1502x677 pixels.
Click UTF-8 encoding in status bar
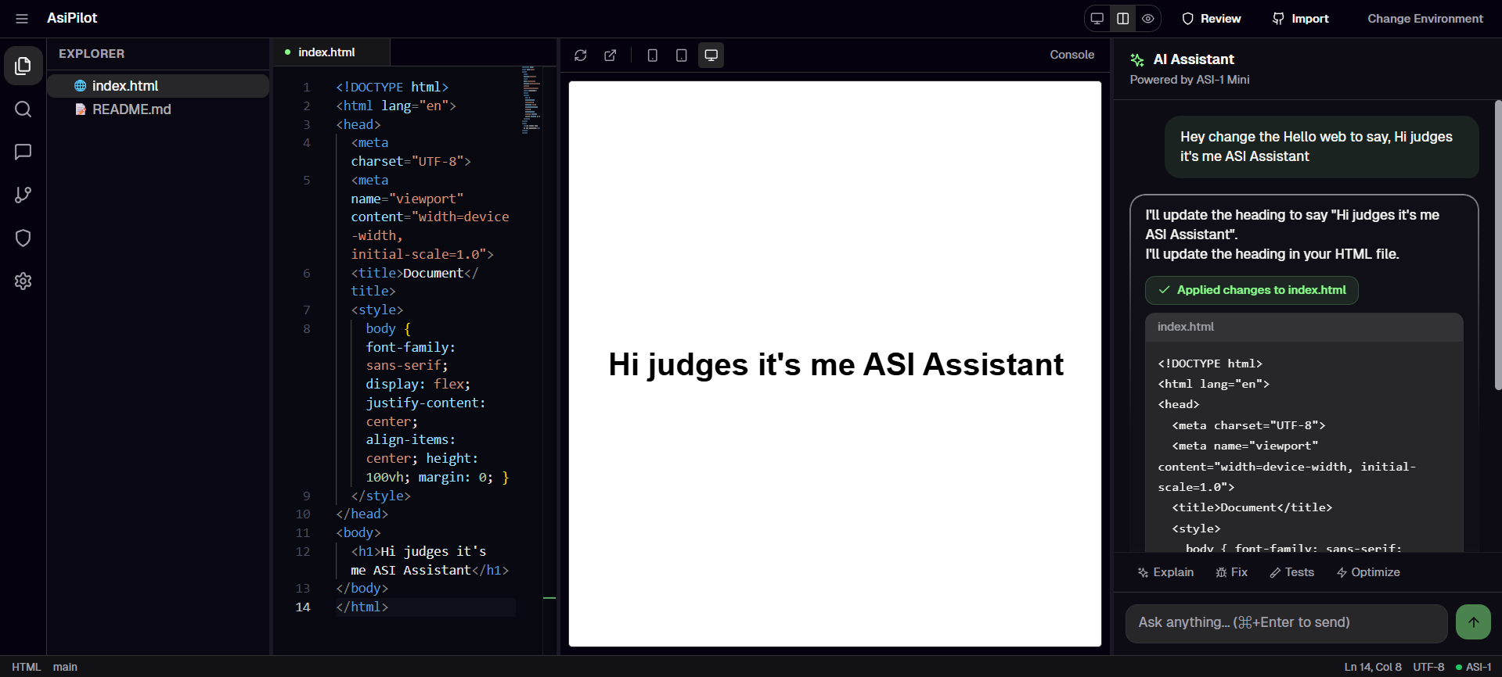tap(1428, 667)
